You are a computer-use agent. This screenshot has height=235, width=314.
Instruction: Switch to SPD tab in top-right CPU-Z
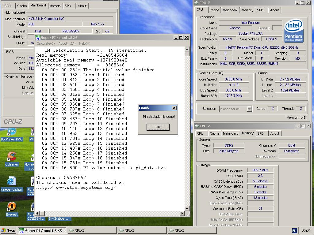point(260,10)
